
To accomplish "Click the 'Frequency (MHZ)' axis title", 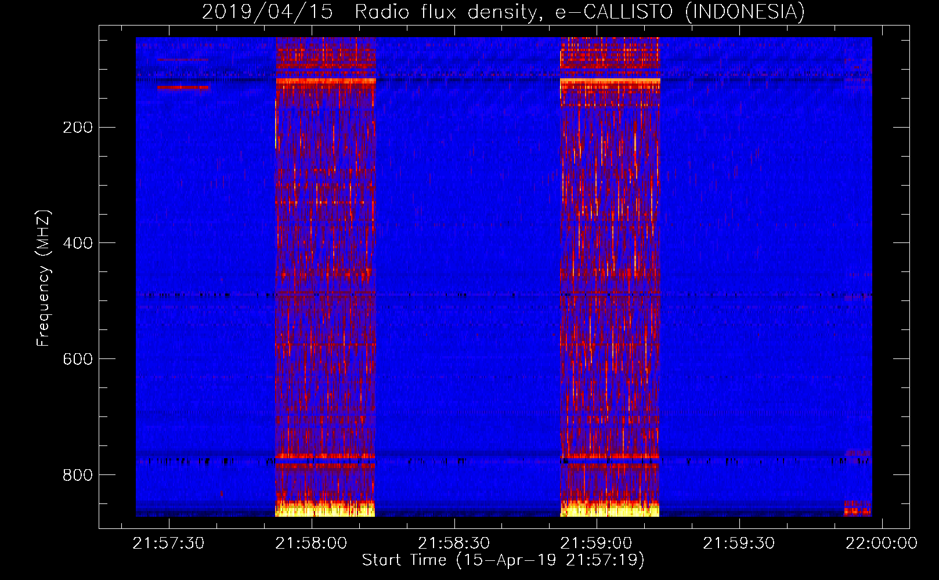I will 44,278.
